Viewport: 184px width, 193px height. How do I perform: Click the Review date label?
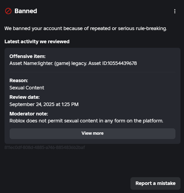[x=24, y=97]
